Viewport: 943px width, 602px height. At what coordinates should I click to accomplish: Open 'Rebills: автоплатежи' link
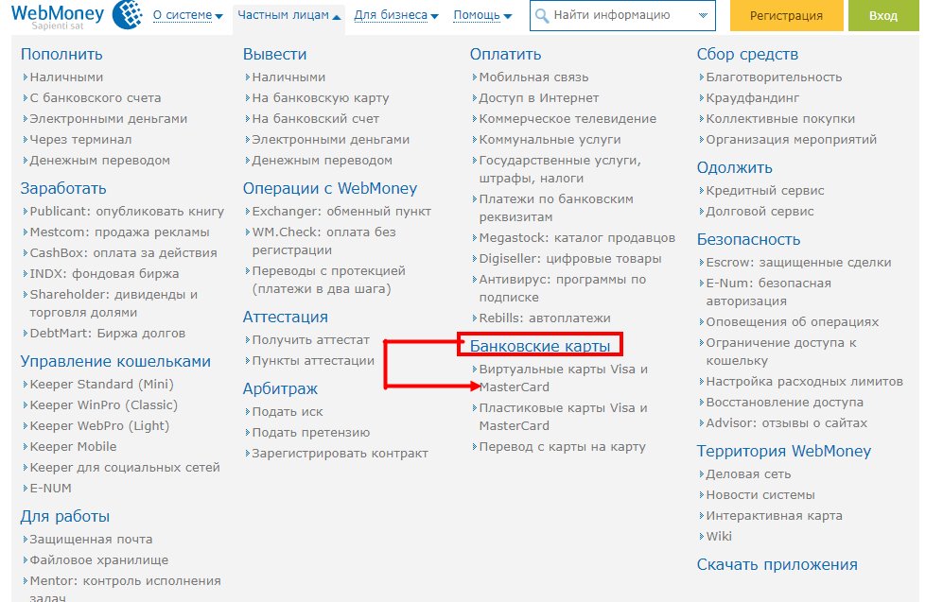point(545,318)
